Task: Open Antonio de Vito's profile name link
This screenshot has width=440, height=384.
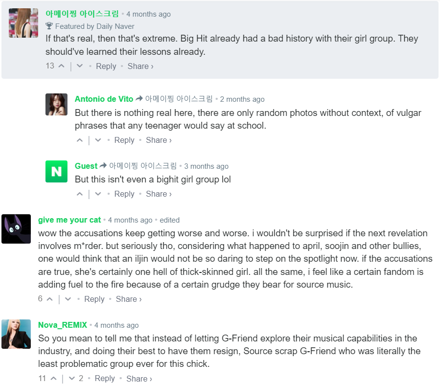Action: (104, 99)
